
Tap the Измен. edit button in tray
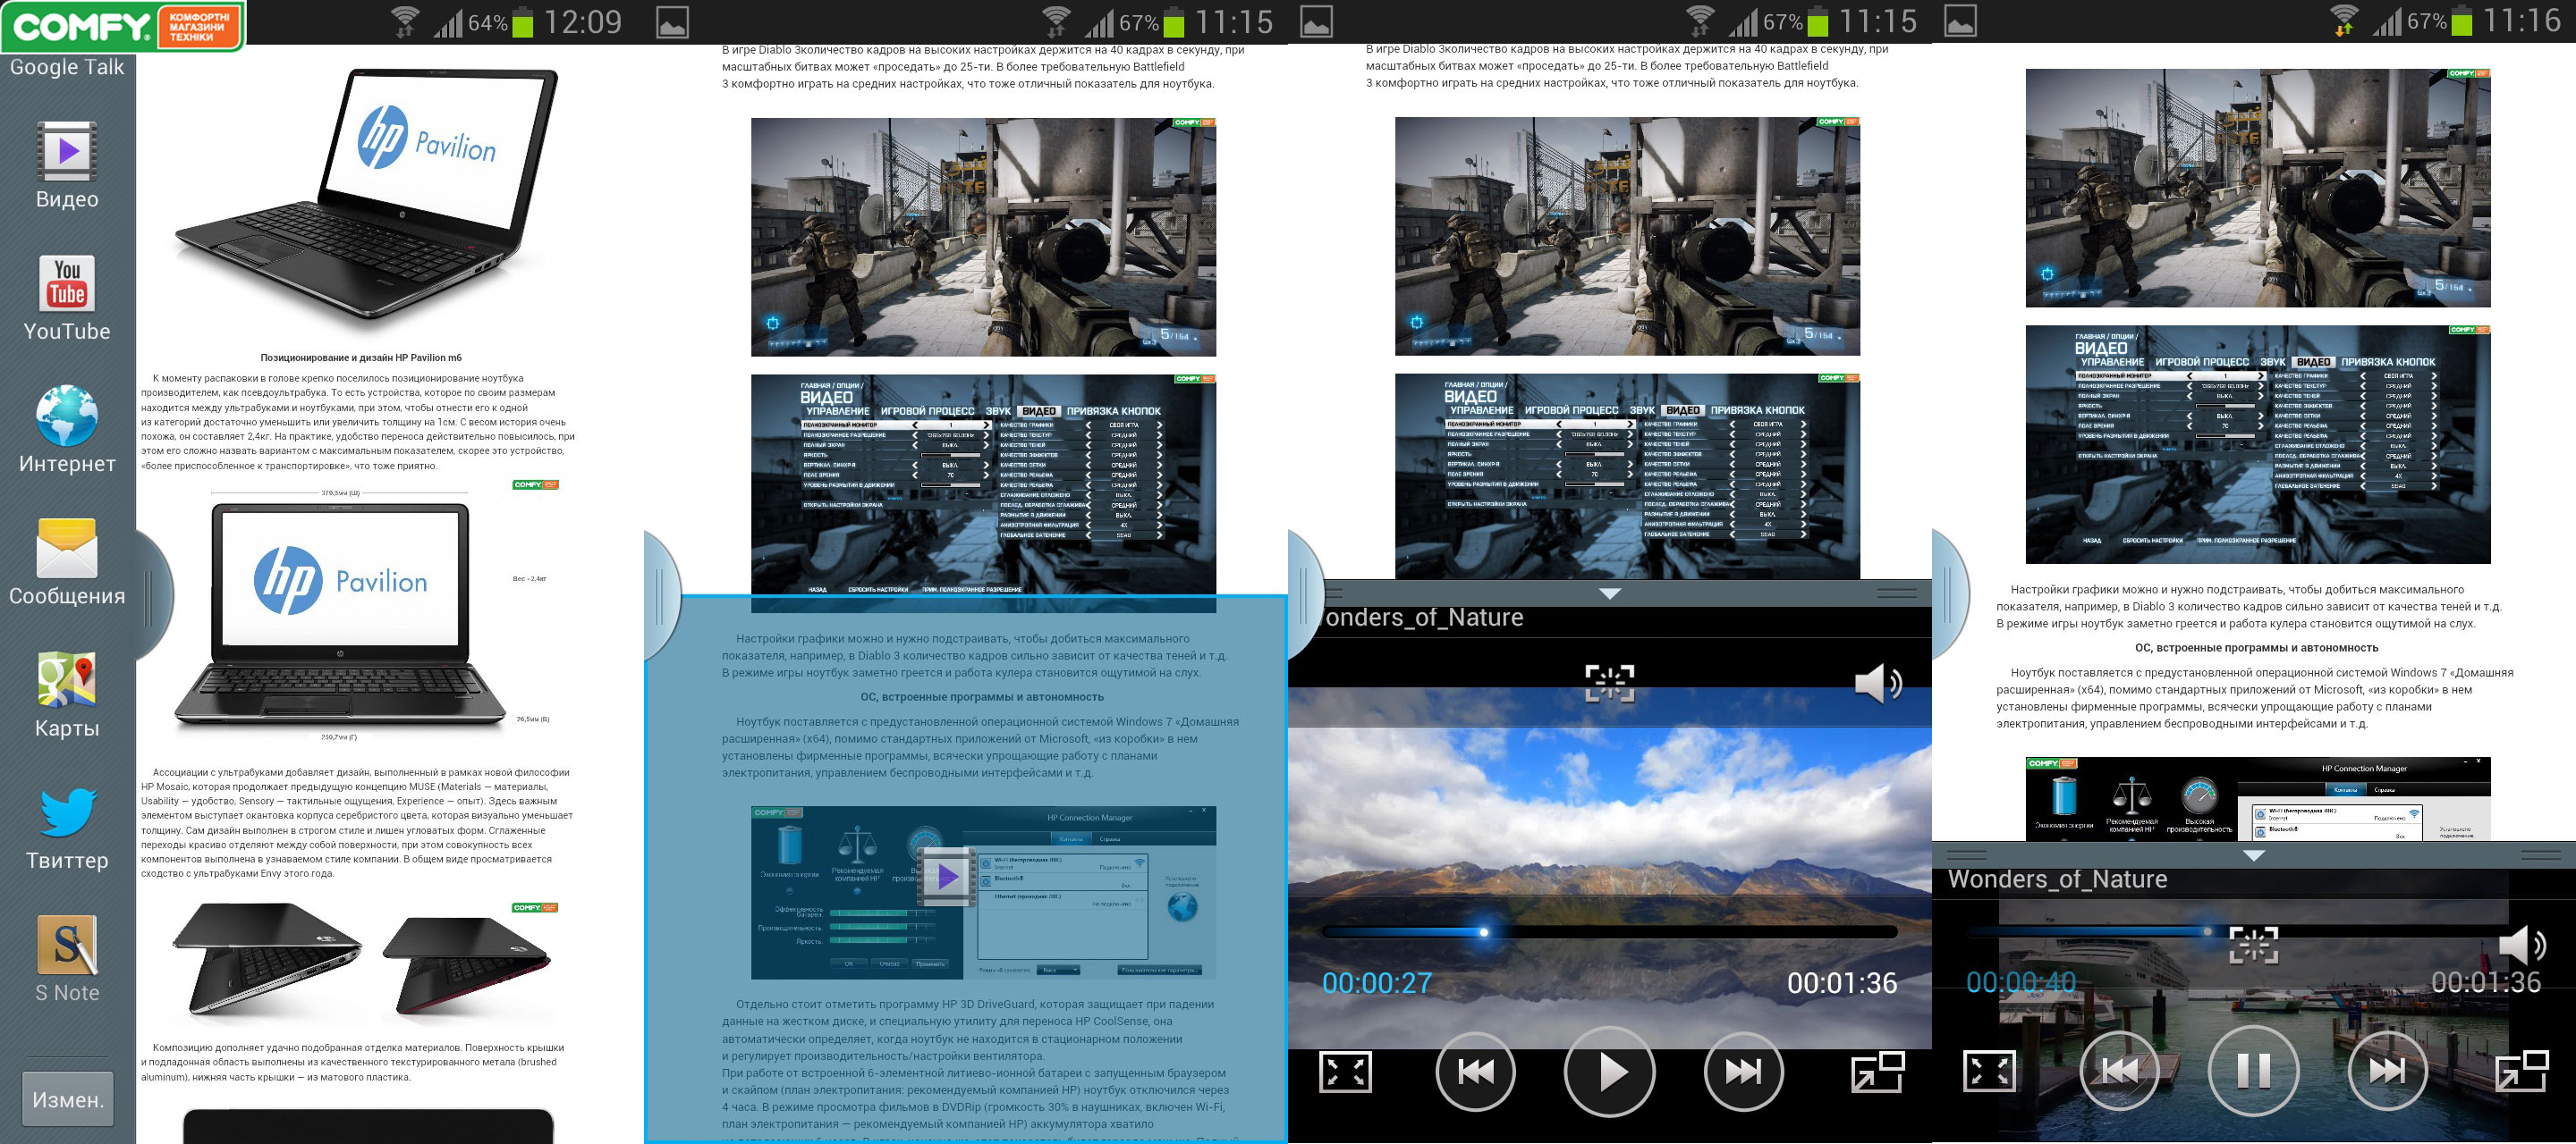(68, 1099)
